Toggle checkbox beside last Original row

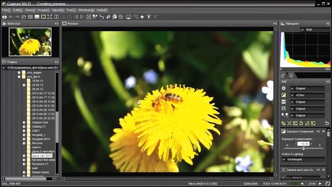(327, 115)
